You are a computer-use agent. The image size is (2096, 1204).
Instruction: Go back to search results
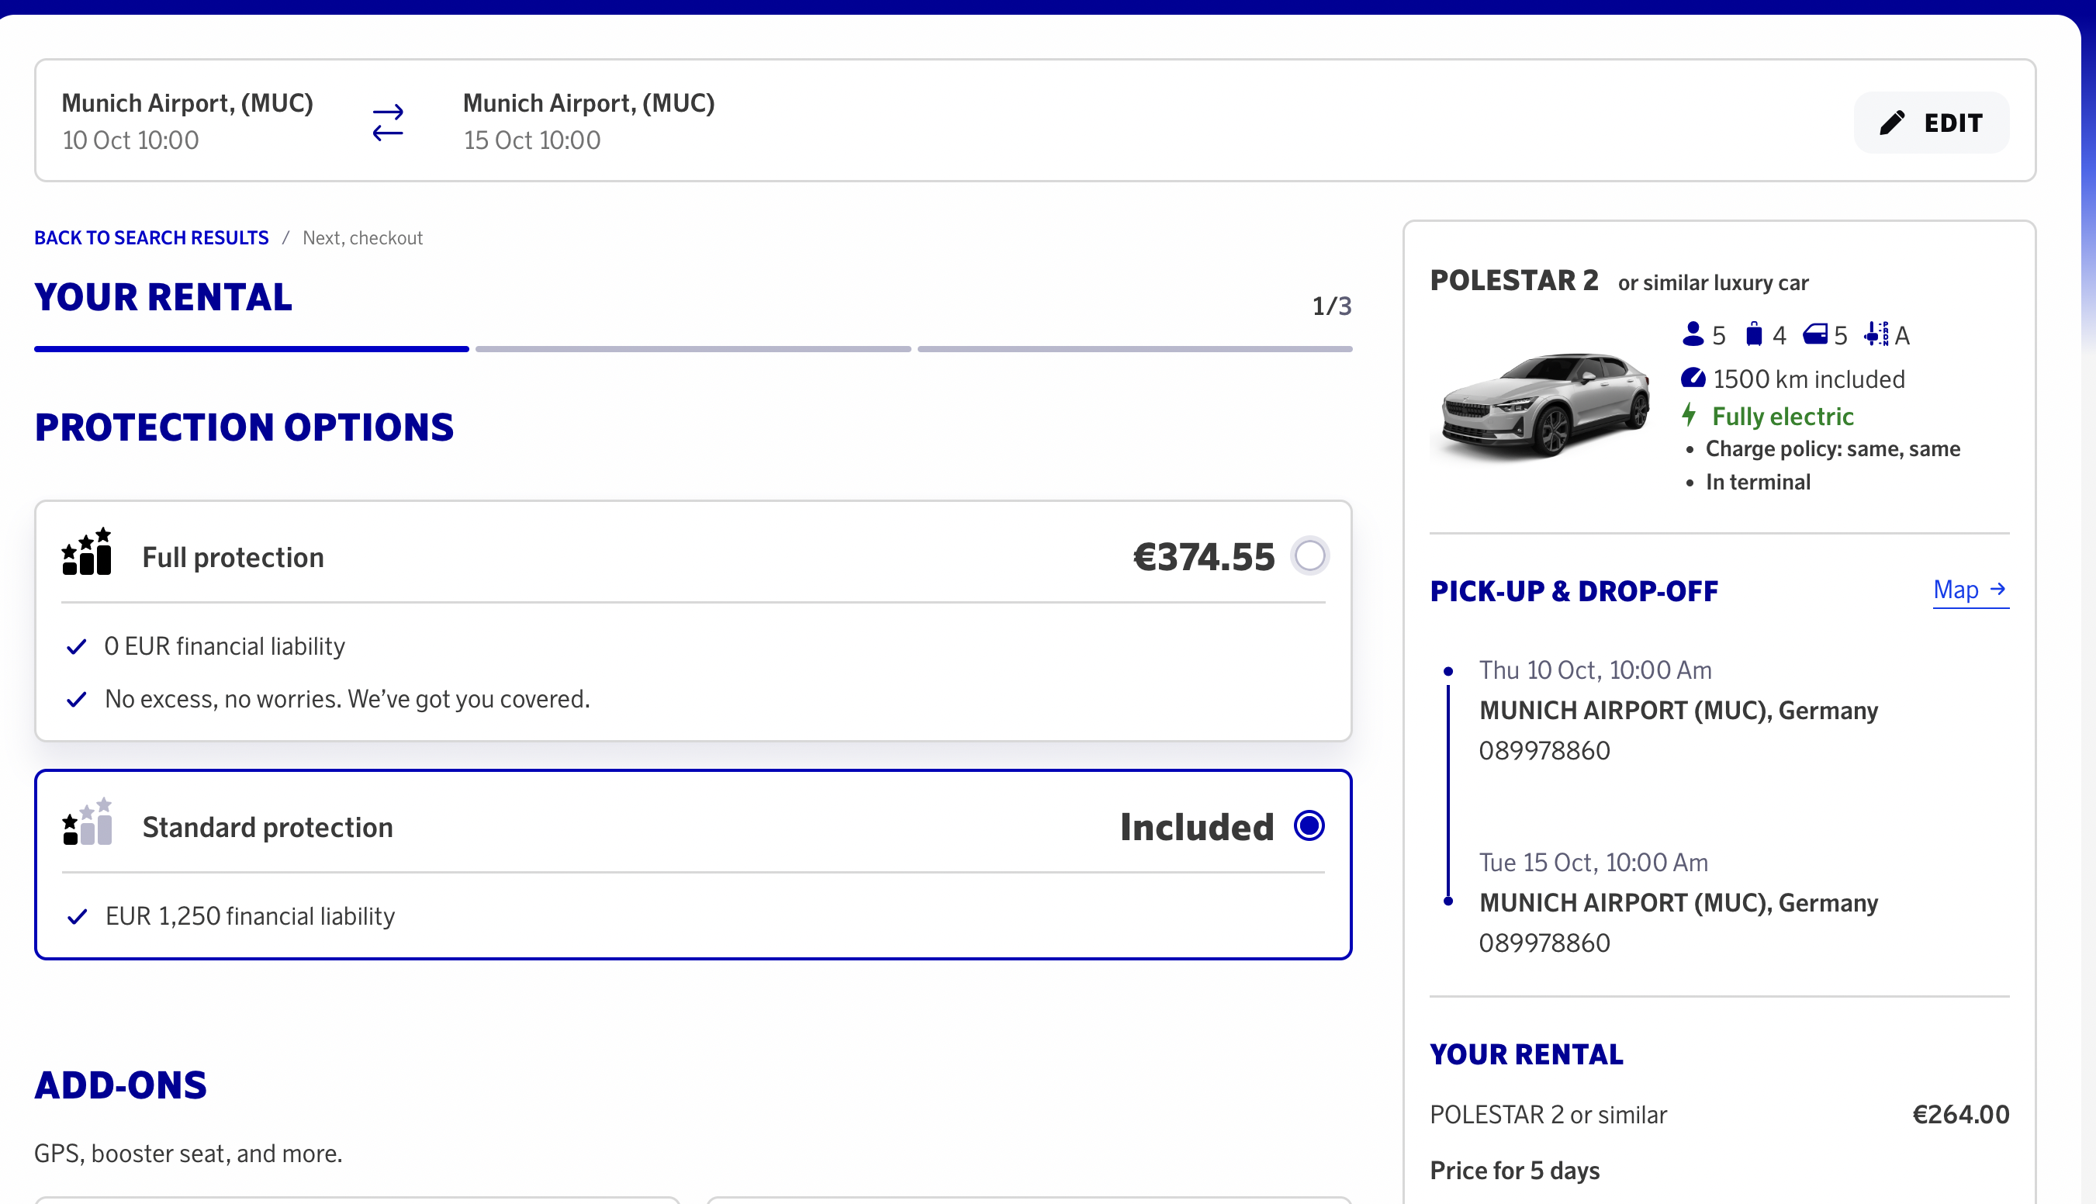tap(151, 238)
